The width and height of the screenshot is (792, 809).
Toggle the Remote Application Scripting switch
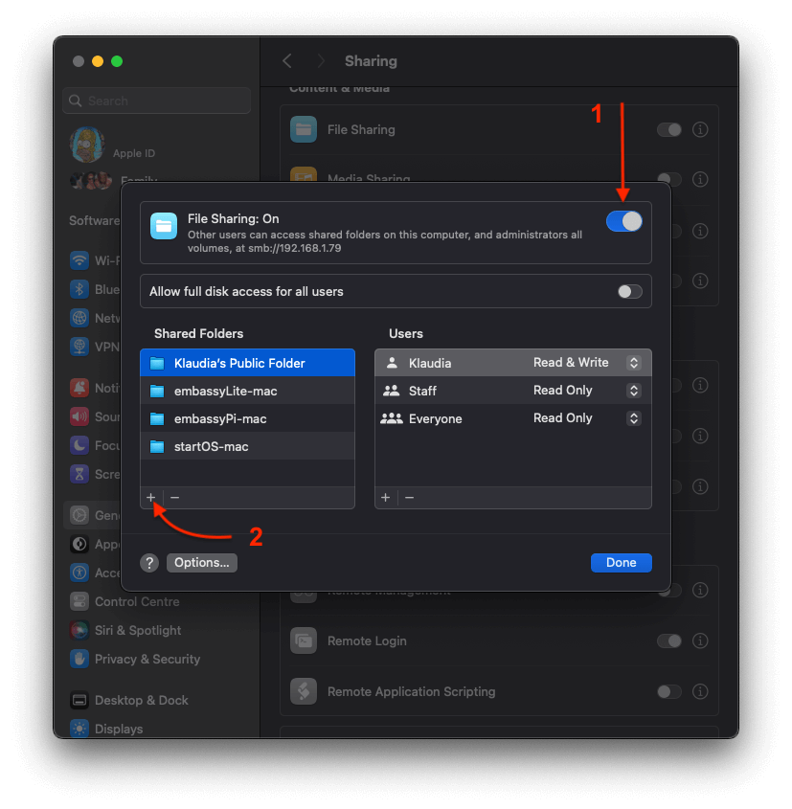coord(668,691)
